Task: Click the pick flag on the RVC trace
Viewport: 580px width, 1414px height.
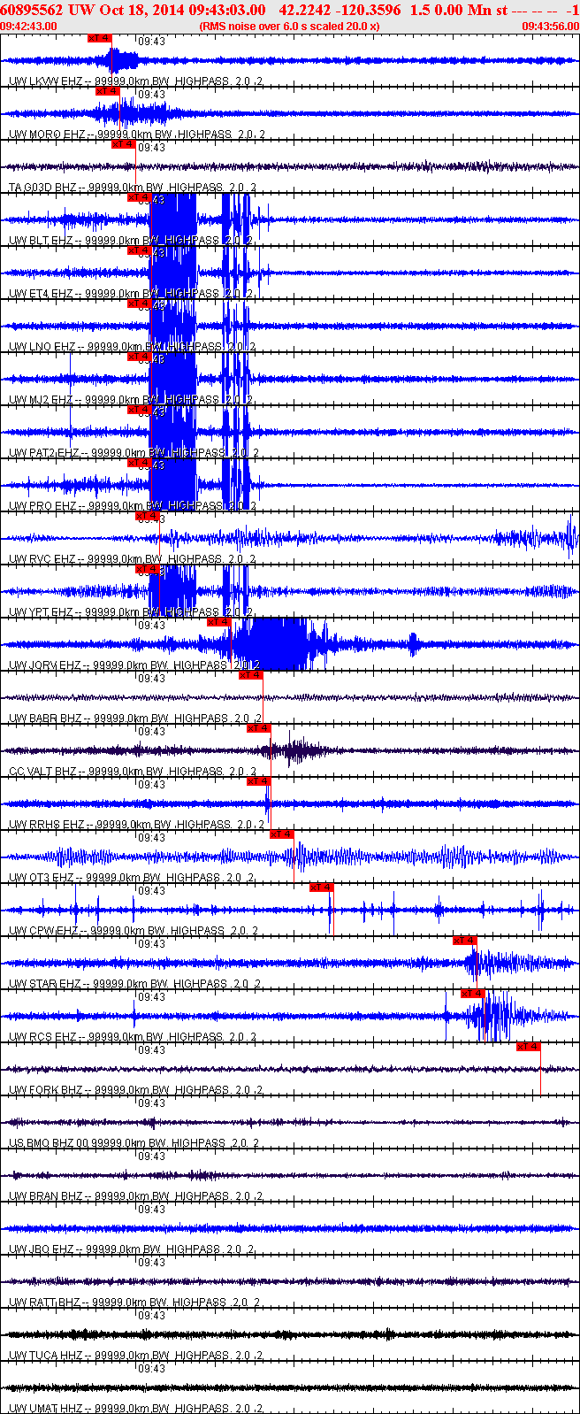Action: pos(147,516)
